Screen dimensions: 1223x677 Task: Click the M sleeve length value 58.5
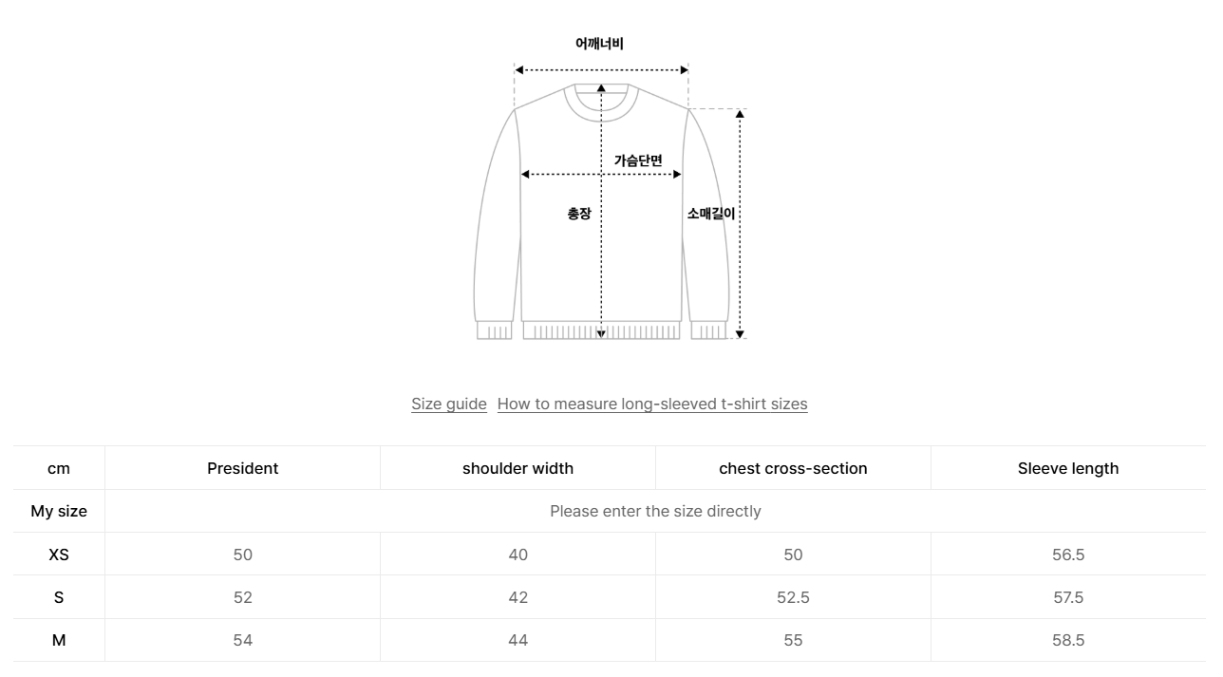tap(1068, 640)
